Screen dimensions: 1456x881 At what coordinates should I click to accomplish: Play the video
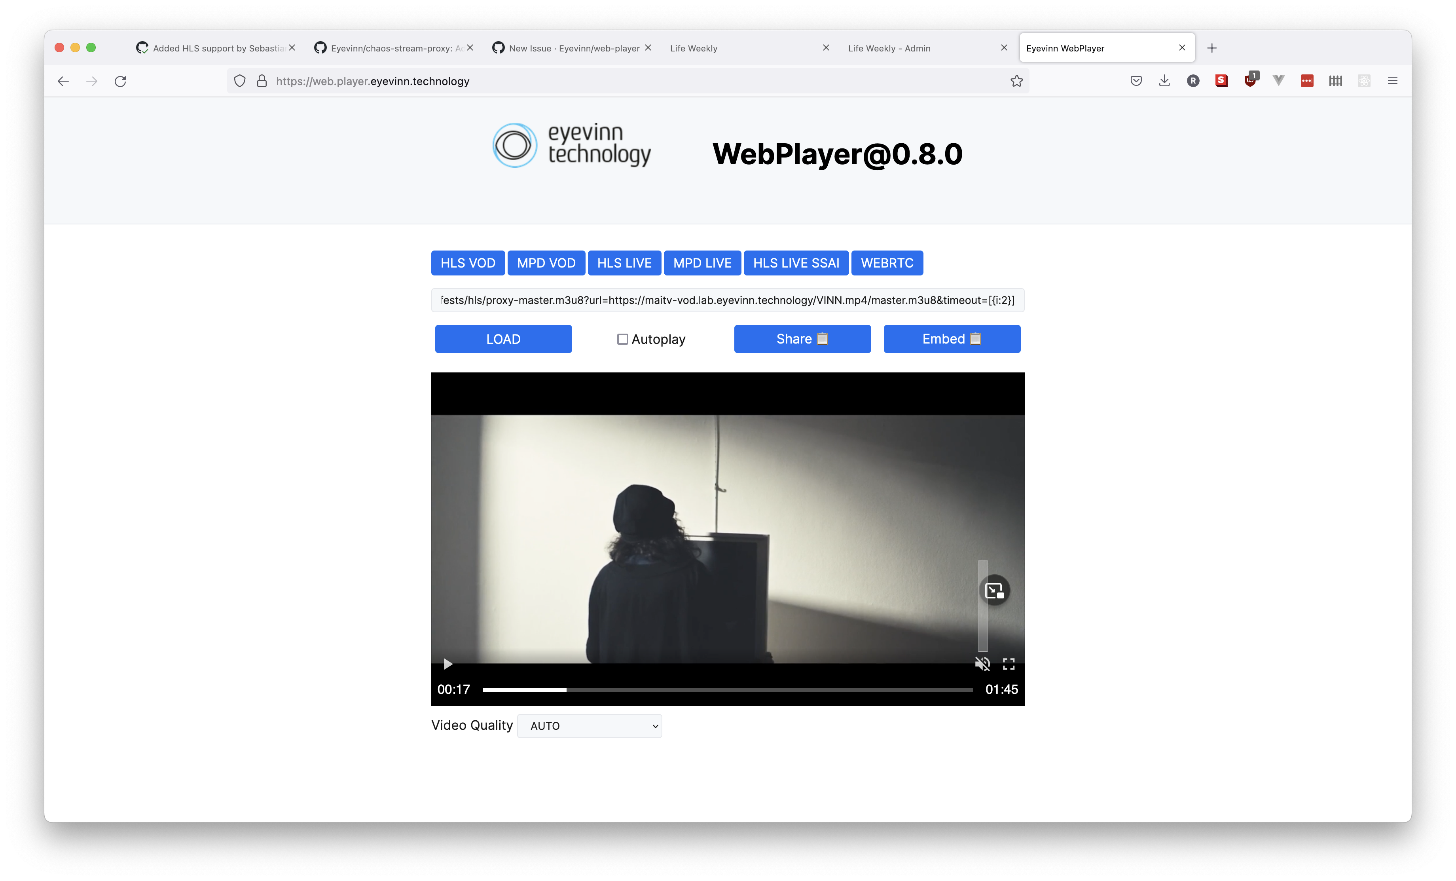(x=448, y=664)
